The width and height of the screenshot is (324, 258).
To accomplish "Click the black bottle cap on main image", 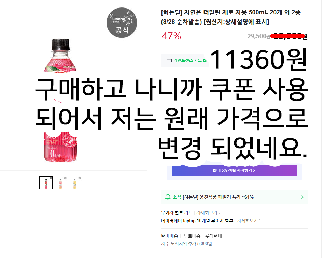I will pyautogui.click(x=60, y=44).
